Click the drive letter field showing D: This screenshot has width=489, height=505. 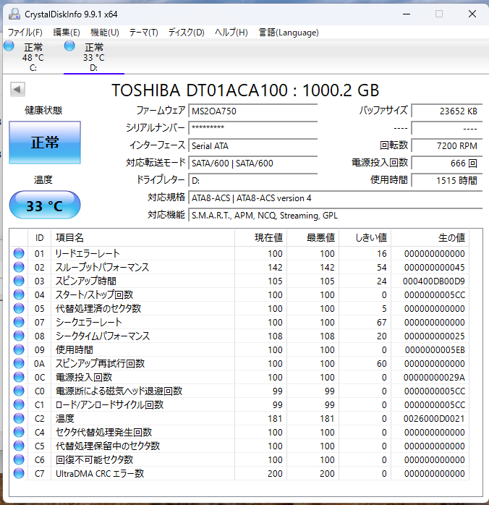(x=253, y=180)
